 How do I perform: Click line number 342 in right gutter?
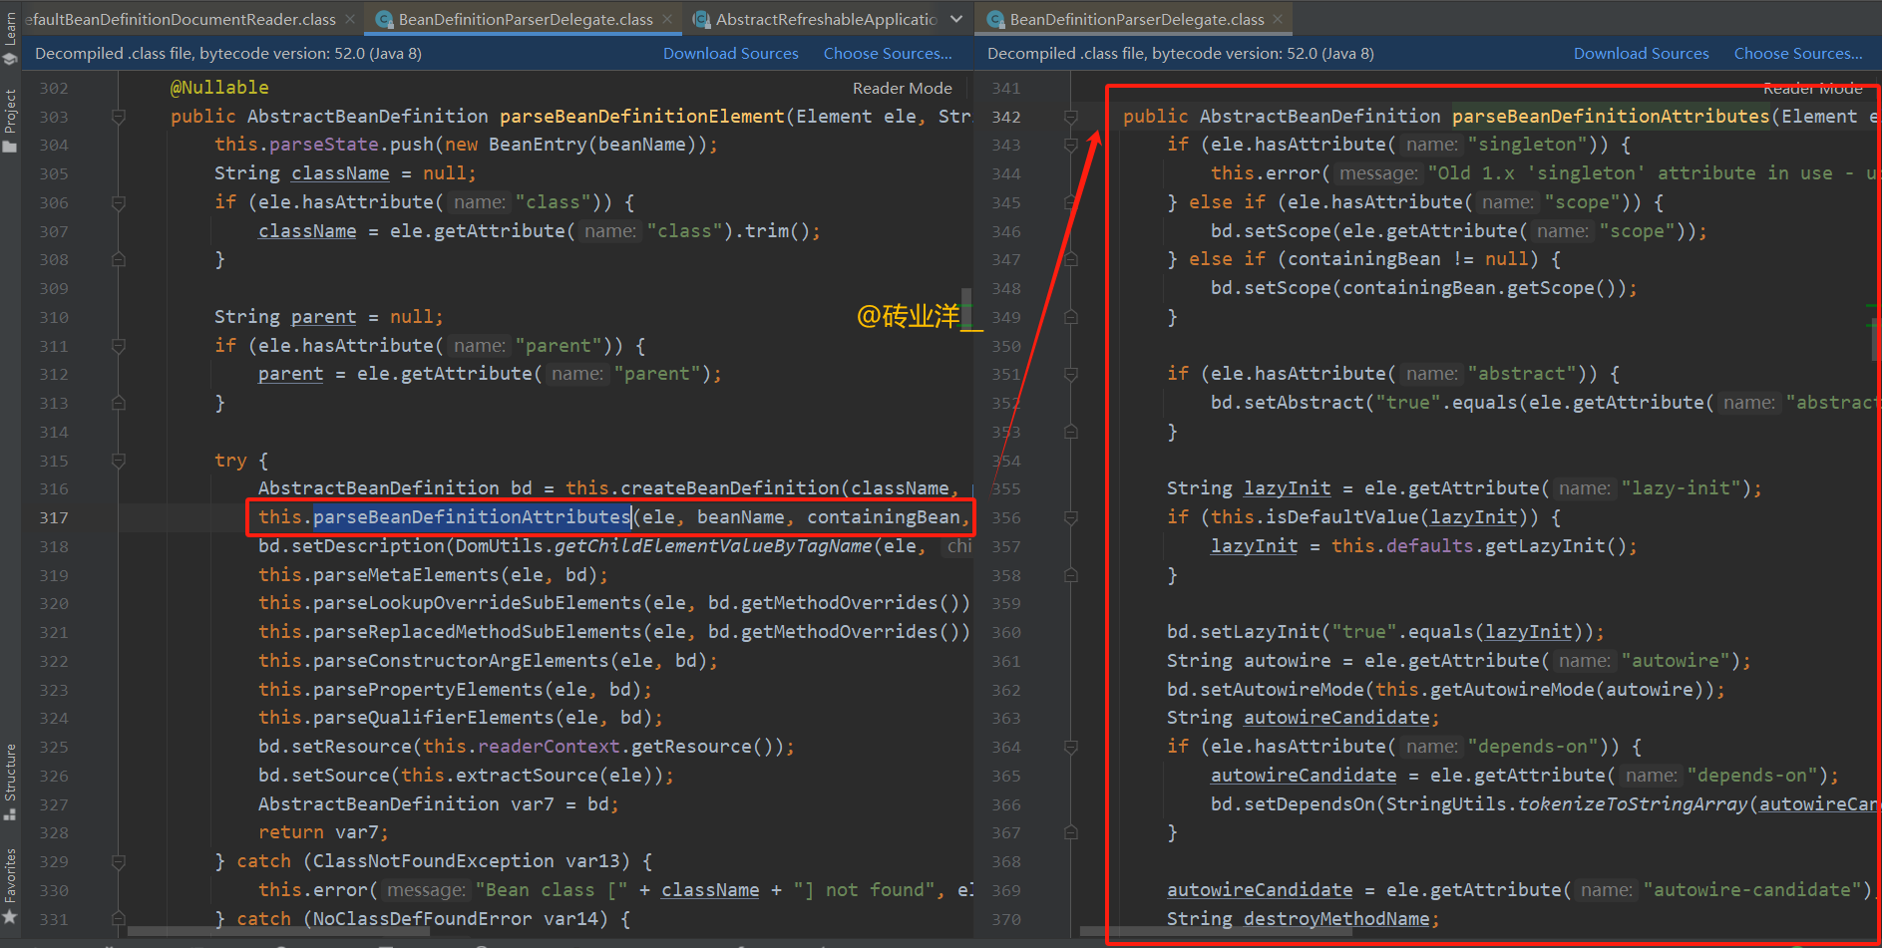tap(1006, 118)
